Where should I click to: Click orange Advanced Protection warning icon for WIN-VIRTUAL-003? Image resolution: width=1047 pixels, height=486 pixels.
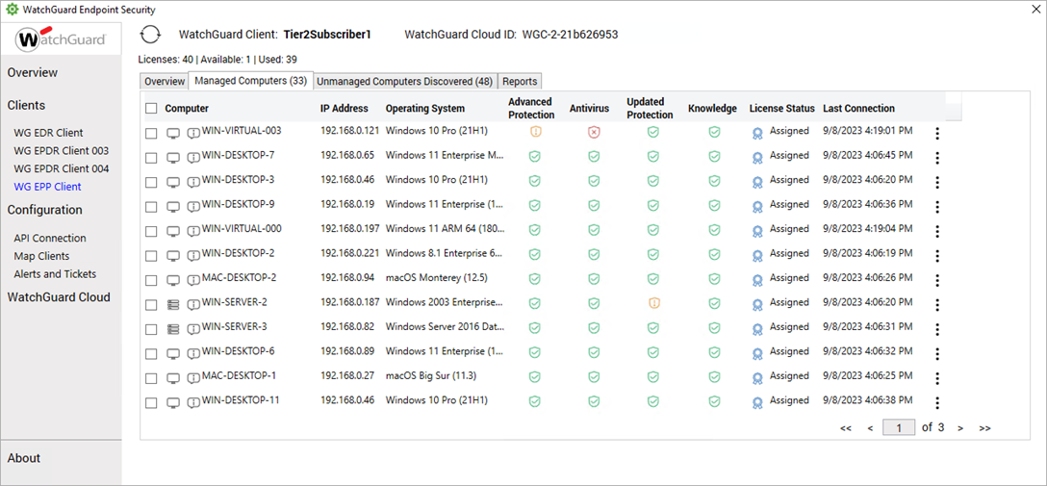click(x=535, y=132)
